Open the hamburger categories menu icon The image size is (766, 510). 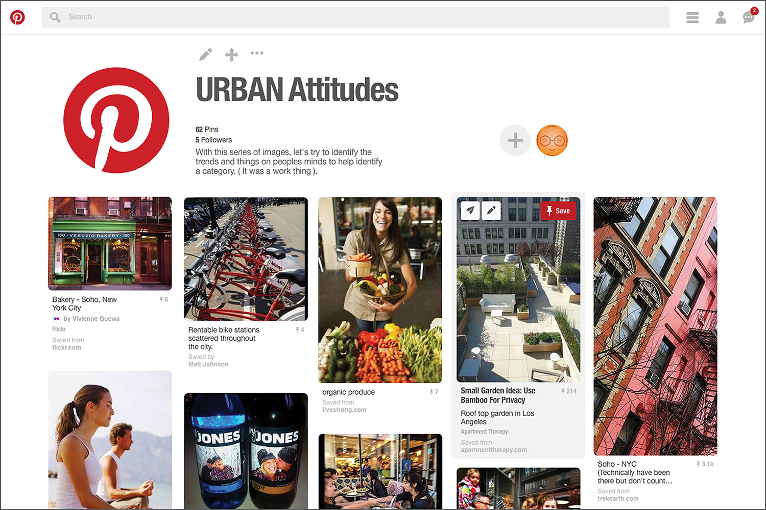692,18
